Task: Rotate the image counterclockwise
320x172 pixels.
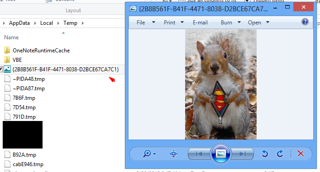Action: click(265, 153)
